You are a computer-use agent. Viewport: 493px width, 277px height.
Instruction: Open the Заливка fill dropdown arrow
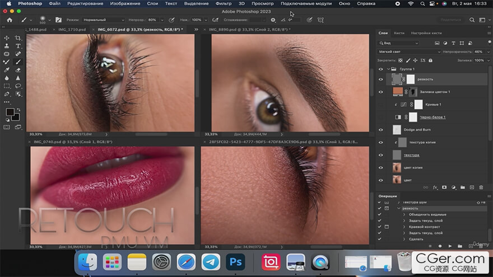click(489, 60)
